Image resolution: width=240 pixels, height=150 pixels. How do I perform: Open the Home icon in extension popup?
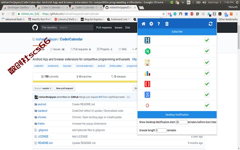point(143,24)
